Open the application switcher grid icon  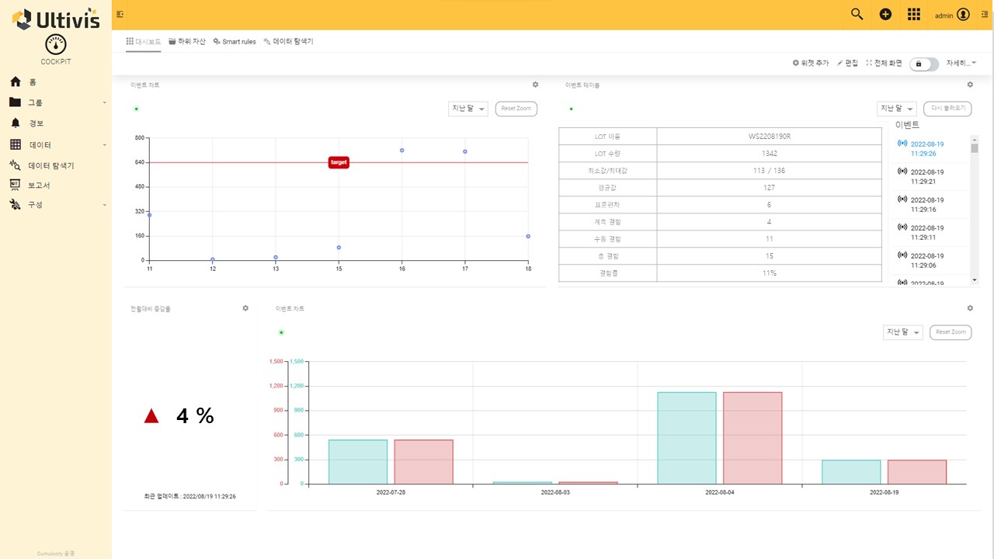click(x=914, y=14)
